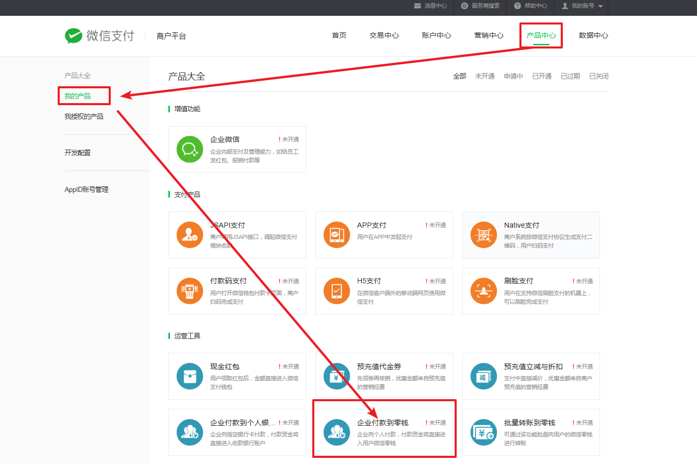
Task: Select the 全部 filter
Action: [460, 76]
